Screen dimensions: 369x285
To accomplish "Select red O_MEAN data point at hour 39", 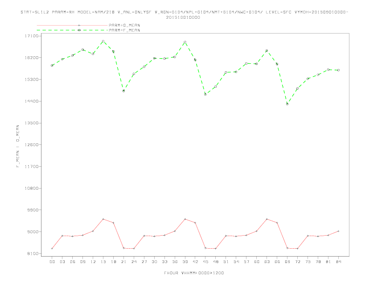I will click(x=185, y=219).
